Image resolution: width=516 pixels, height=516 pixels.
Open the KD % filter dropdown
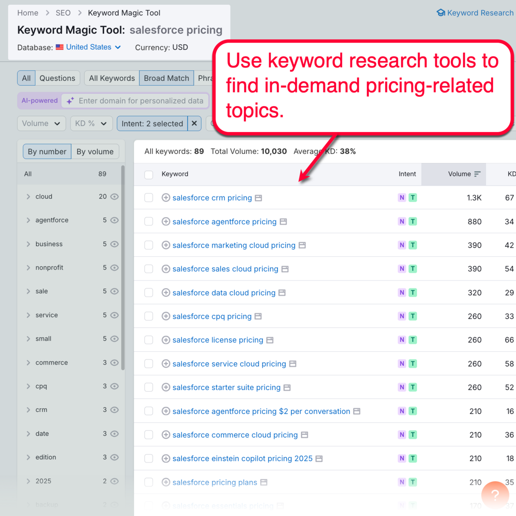(x=91, y=123)
